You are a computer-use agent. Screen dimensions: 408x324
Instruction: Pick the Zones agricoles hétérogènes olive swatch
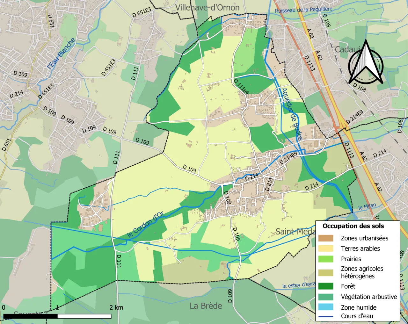pos(325,273)
